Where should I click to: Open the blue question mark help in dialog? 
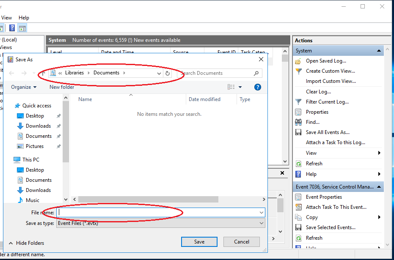pos(257,87)
